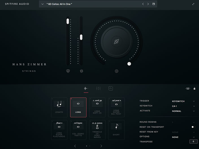Open the Reset From Key dropdown
Viewport: 199px width, 149px height.
coord(183,132)
